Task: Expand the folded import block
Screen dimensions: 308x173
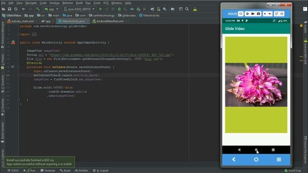Action: [x=34, y=34]
